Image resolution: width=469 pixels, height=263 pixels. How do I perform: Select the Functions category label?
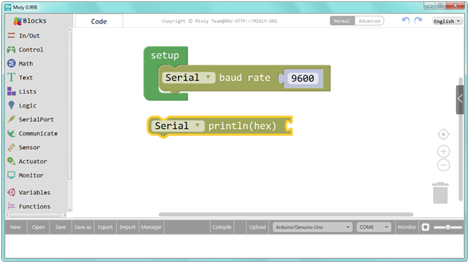click(34, 206)
